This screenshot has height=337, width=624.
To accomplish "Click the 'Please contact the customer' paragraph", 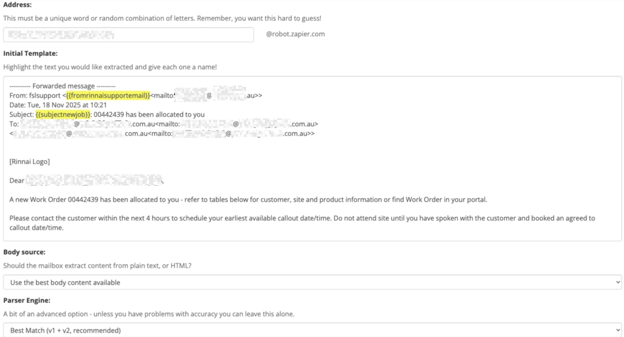I will click(x=302, y=218).
